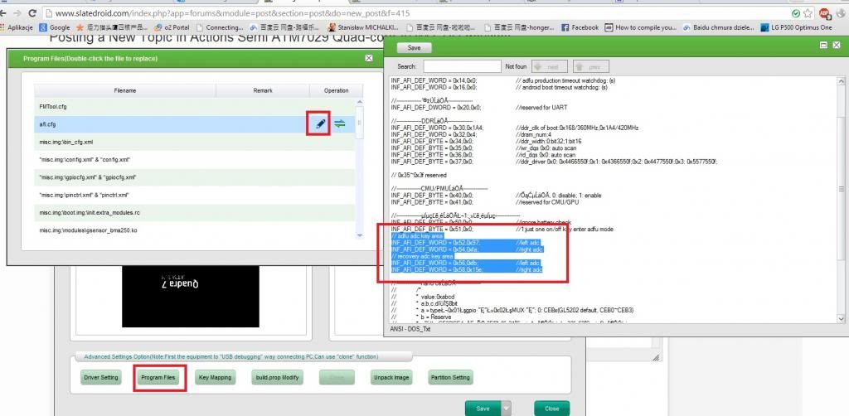Open the dropdown arrow beside bottom Save
This screenshot has width=849, height=416.
[x=507, y=409]
